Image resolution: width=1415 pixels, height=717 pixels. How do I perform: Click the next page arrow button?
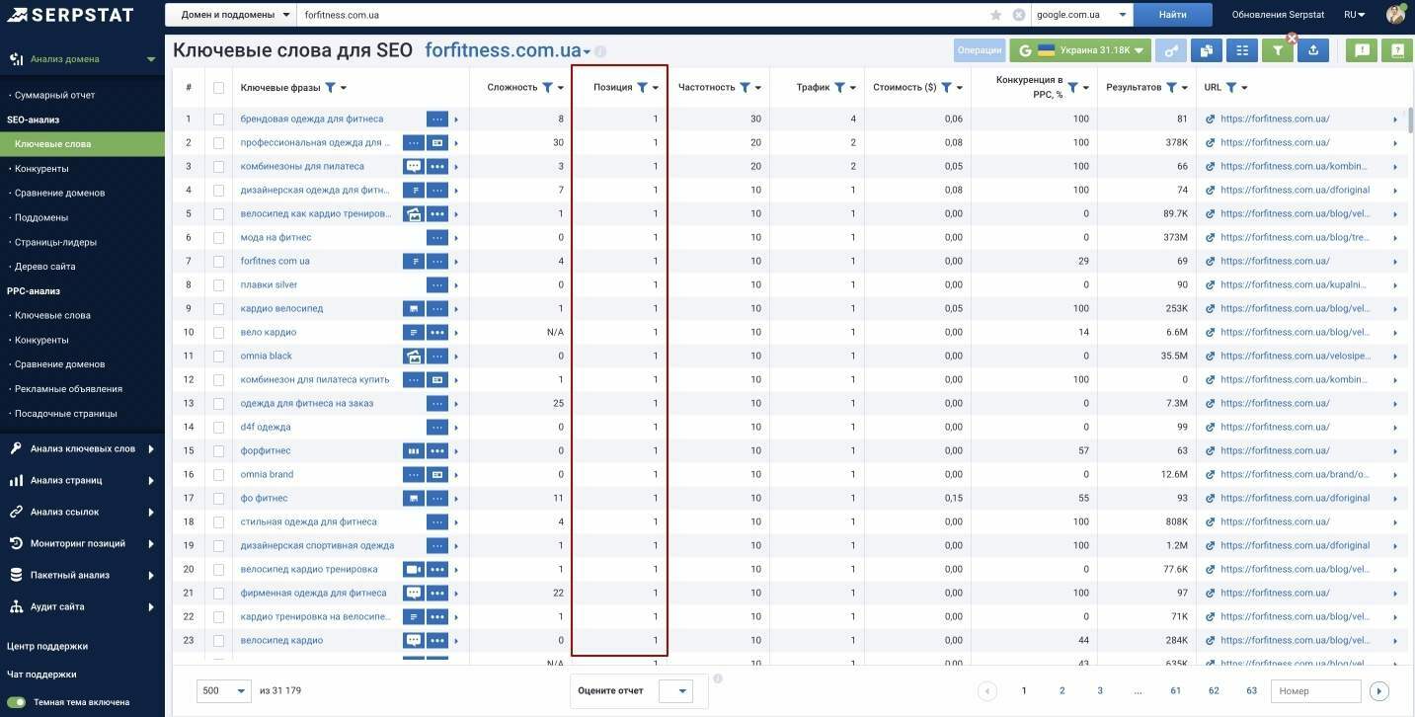(x=1380, y=691)
